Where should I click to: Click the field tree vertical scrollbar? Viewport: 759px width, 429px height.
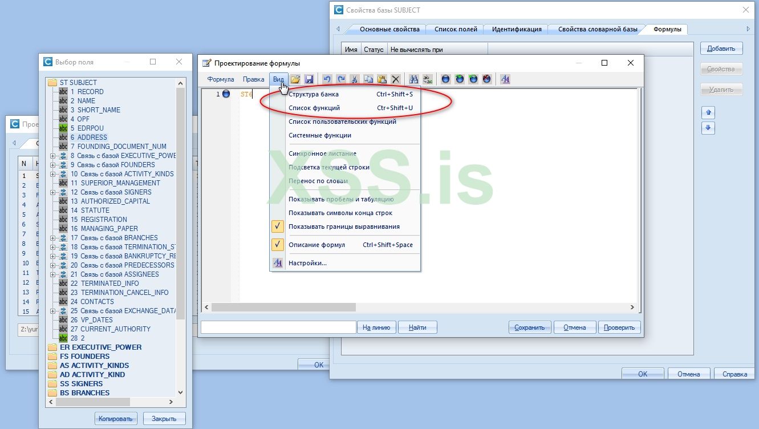(x=181, y=238)
